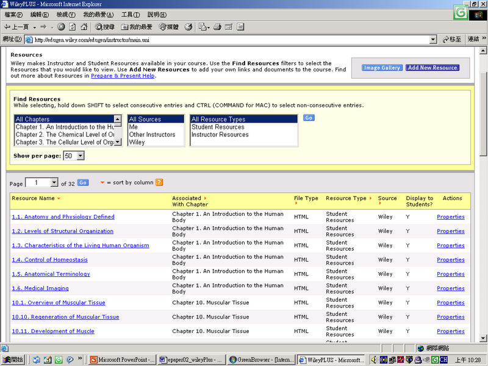Sort by Source column arrow
The image size is (488, 366).
click(380, 204)
